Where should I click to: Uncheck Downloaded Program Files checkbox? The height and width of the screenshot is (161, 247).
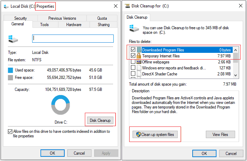(133, 50)
